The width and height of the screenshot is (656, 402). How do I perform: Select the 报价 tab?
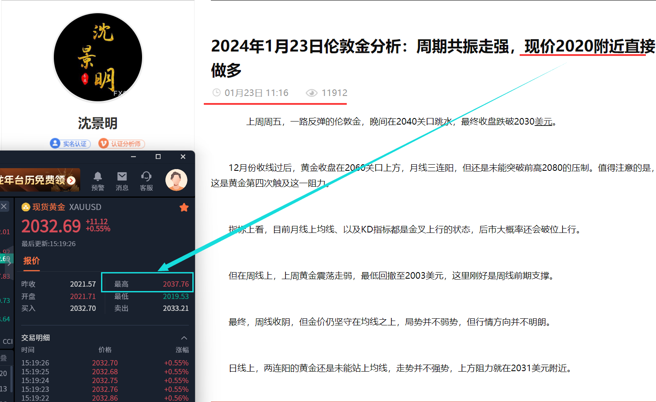click(31, 261)
